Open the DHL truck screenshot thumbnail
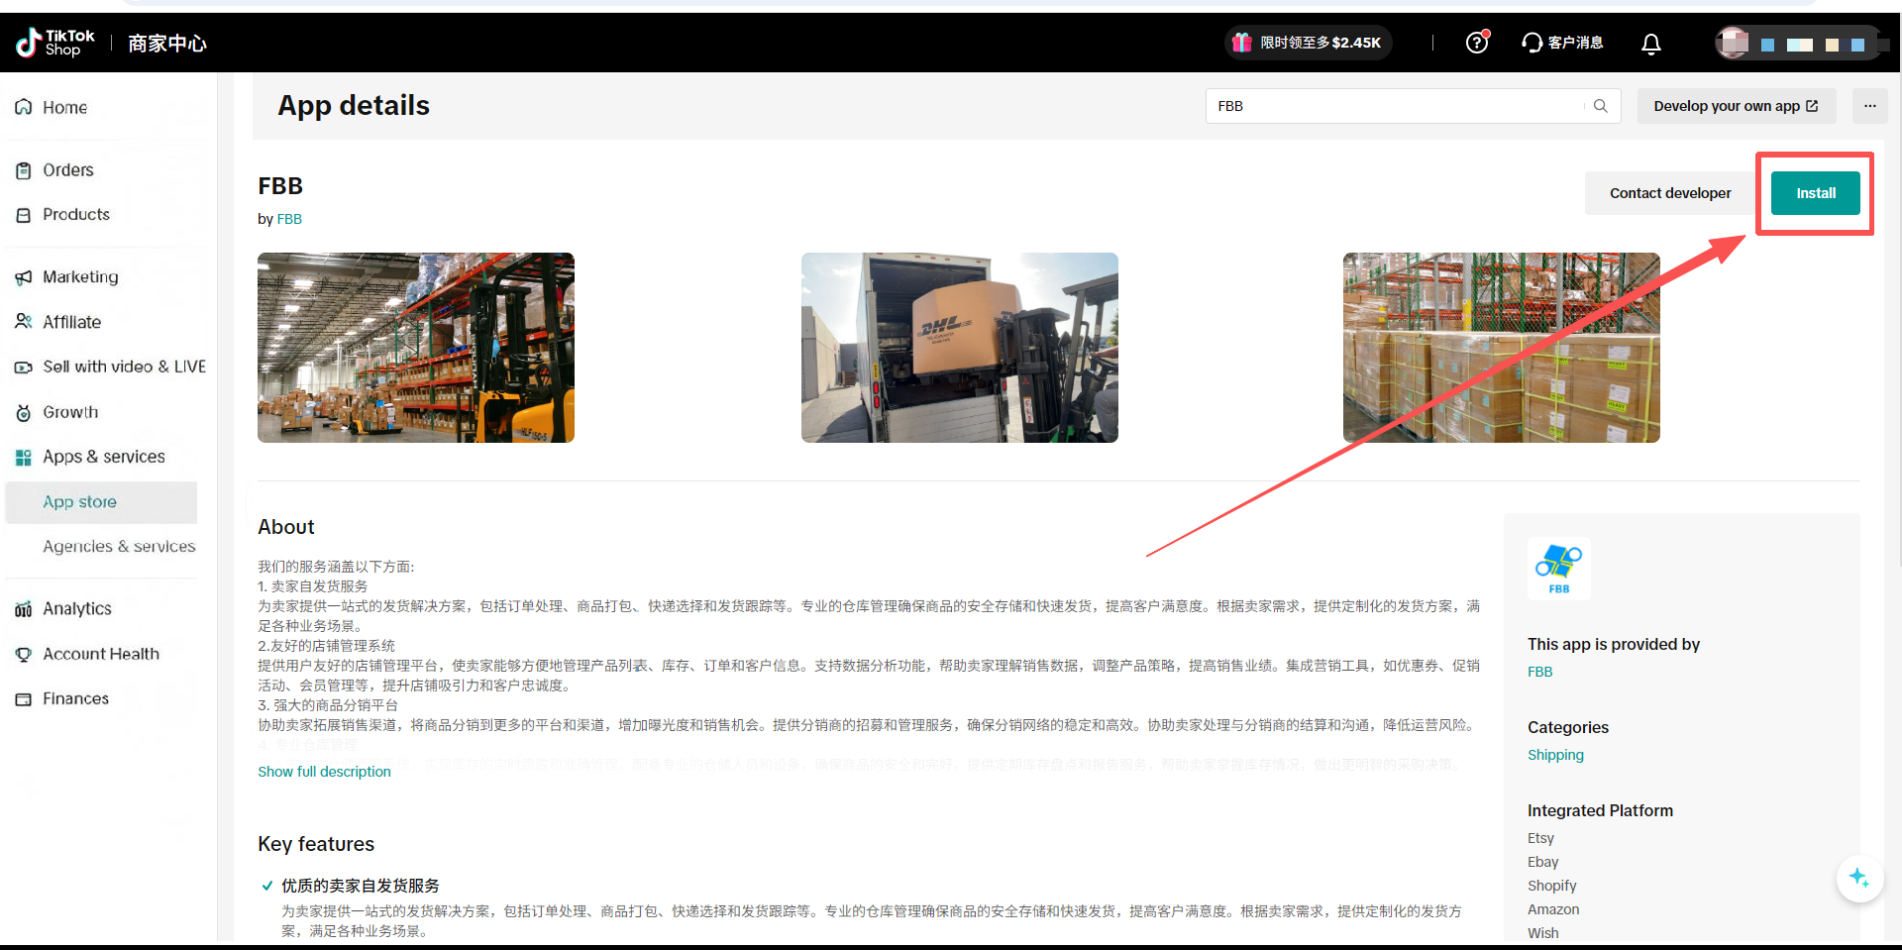 pyautogui.click(x=960, y=348)
